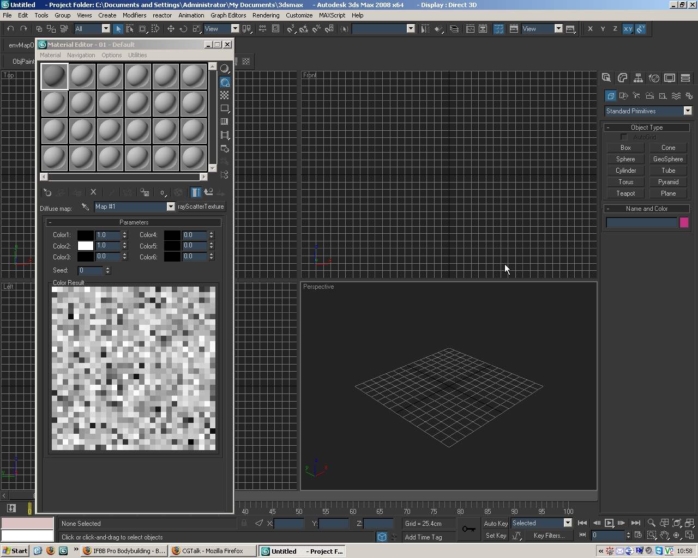Image resolution: width=698 pixels, height=558 pixels.
Task: Restrict to X axis constraint
Action: tap(590, 29)
